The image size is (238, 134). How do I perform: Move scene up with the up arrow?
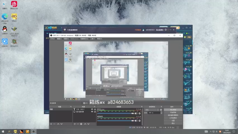(x=58, y=124)
